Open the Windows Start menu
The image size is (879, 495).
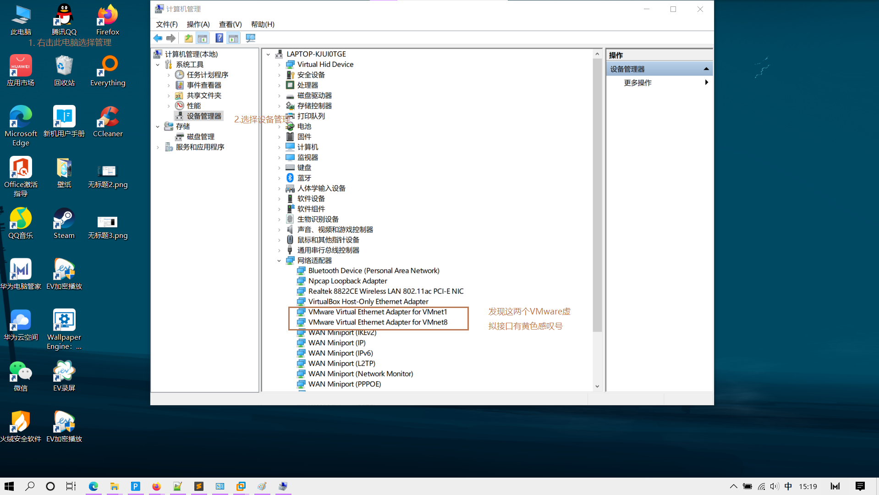[9, 486]
